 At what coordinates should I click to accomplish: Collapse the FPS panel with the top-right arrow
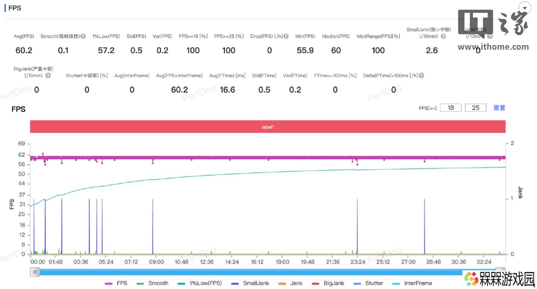[x=525, y=8]
